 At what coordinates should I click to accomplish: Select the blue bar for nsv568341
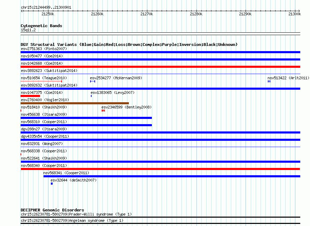tap(172, 176)
